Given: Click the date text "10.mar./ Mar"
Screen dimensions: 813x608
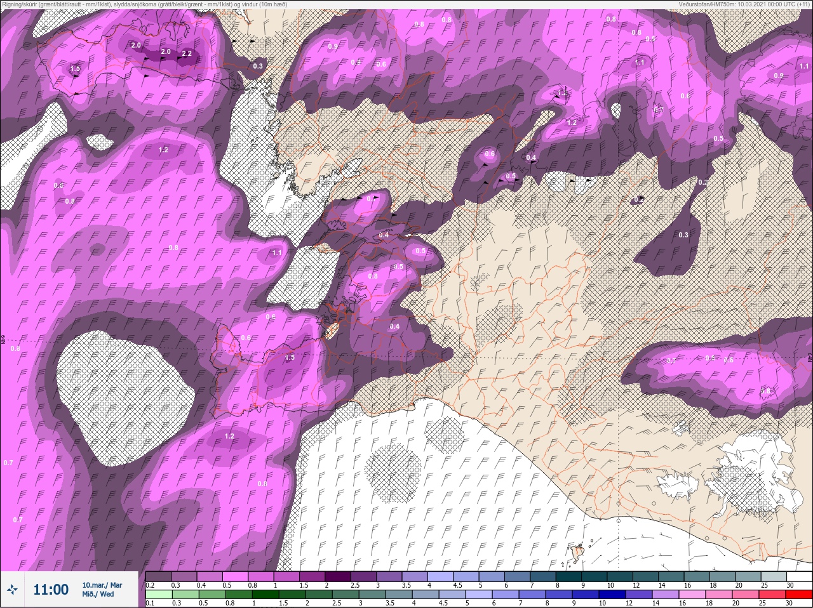Looking at the screenshot, I should click(x=102, y=585).
